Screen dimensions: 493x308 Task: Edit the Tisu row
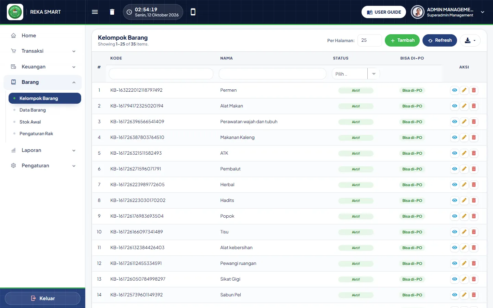click(x=464, y=232)
